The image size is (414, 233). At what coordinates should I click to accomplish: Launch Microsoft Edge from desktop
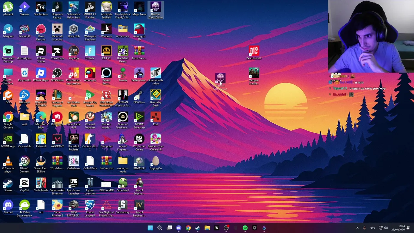point(41,120)
